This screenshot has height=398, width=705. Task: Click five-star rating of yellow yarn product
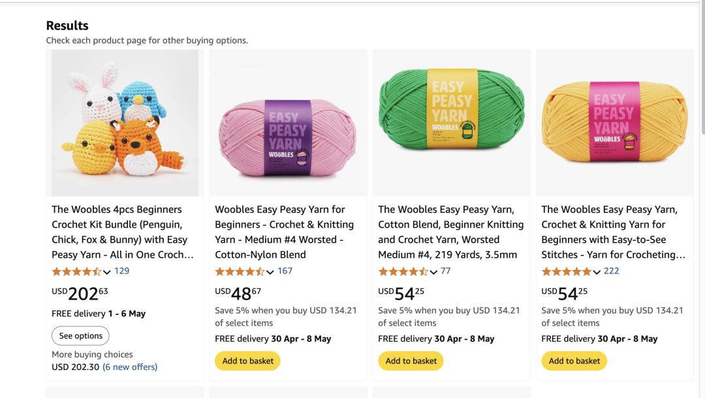pyautogui.click(x=566, y=271)
